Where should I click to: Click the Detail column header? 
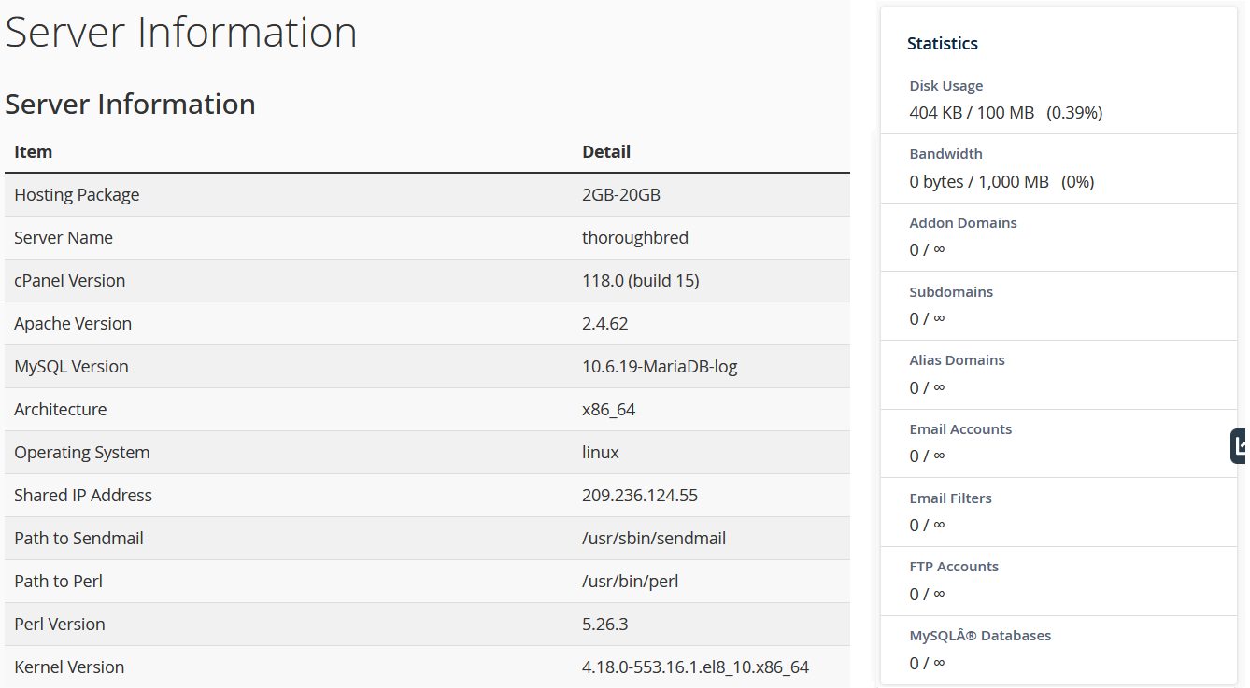pyautogui.click(x=606, y=152)
